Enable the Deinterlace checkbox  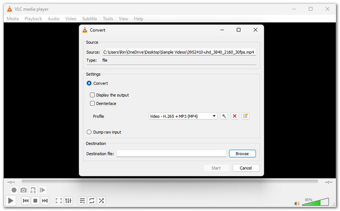92,103
